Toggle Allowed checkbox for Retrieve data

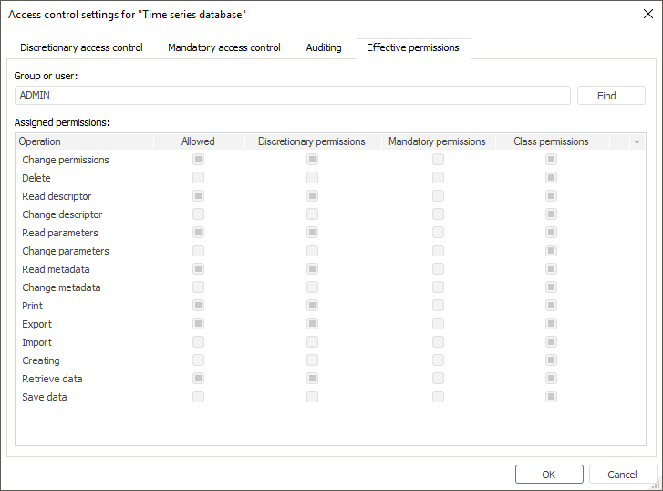pos(198,379)
